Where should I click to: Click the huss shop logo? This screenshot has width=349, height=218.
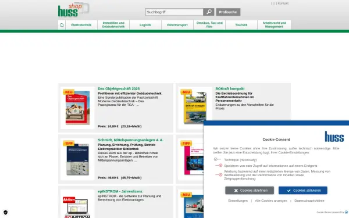(73, 10)
